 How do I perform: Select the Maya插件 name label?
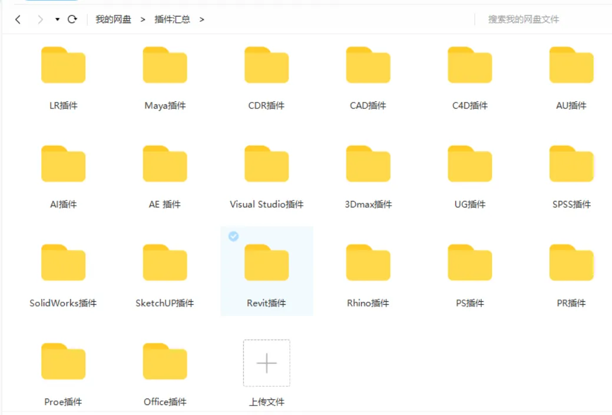coord(165,106)
